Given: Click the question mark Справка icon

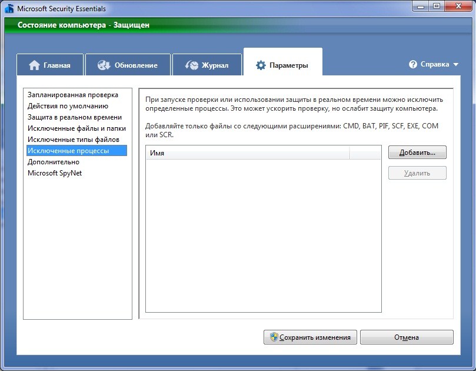Looking at the screenshot, I should [x=413, y=64].
